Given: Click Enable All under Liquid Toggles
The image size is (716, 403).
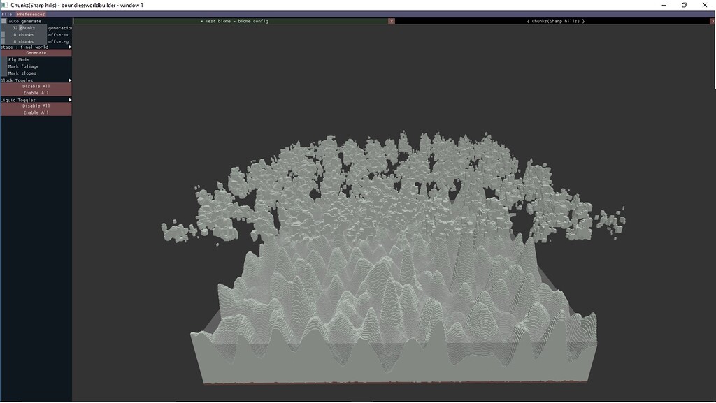Looking at the screenshot, I should [x=35, y=112].
